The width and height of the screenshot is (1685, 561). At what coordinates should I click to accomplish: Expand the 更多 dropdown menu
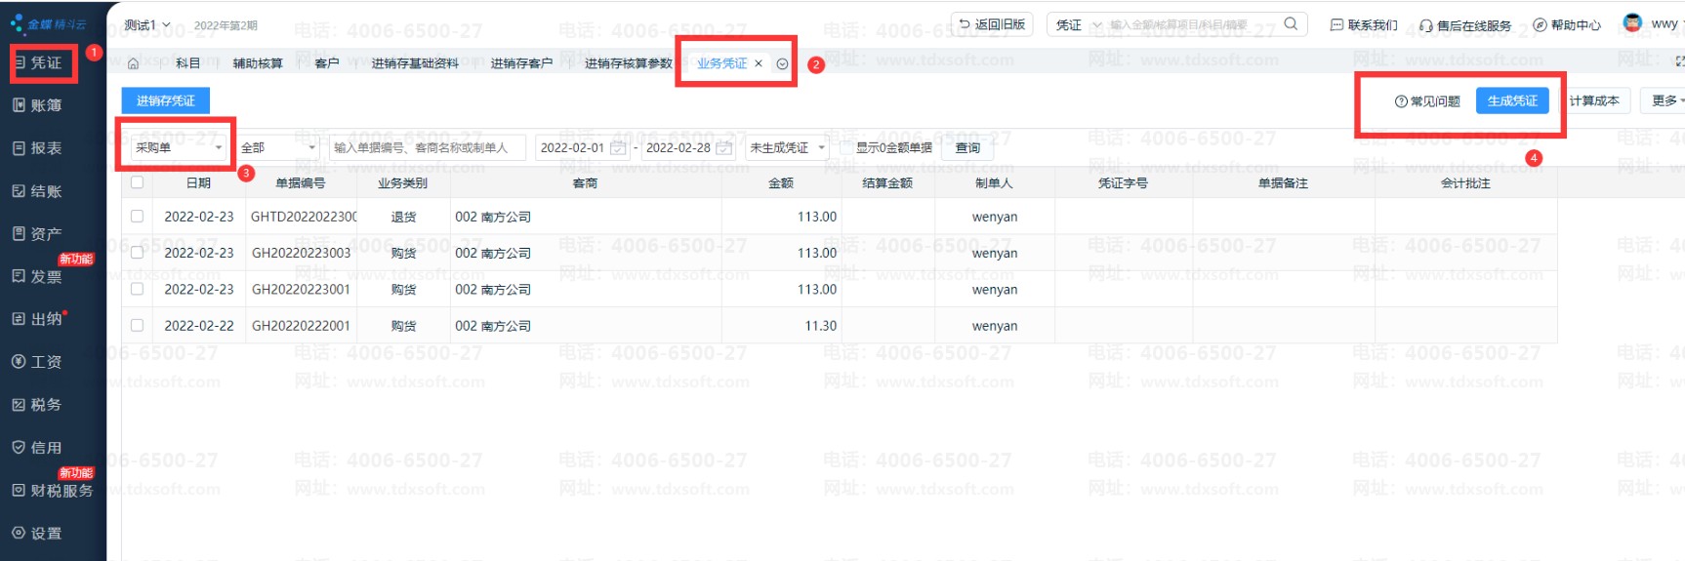(x=1666, y=100)
